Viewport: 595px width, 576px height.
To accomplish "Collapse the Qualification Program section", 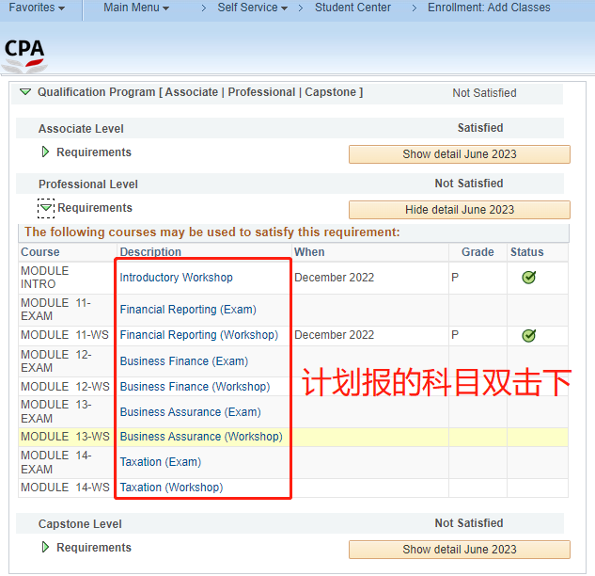I will (24, 92).
